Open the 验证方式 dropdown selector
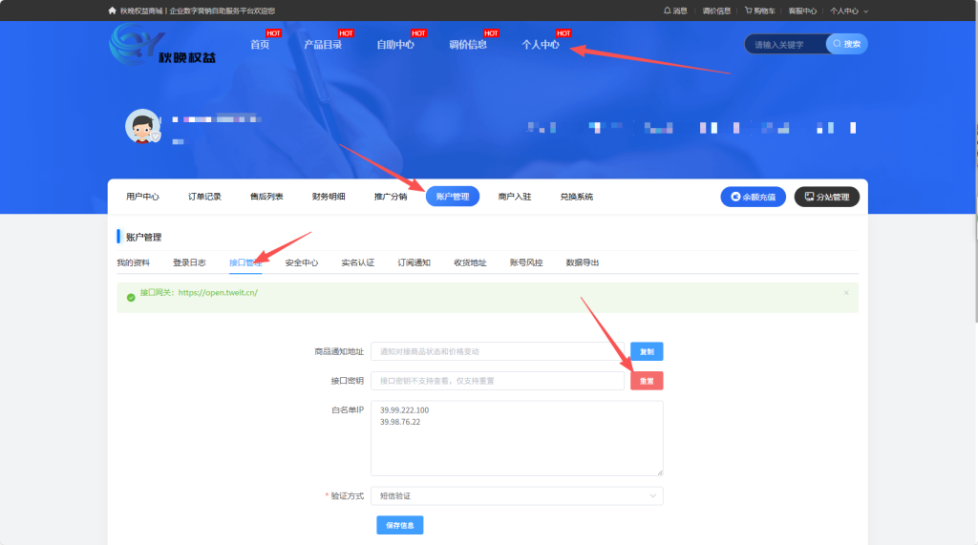978x545 pixels. 517,495
